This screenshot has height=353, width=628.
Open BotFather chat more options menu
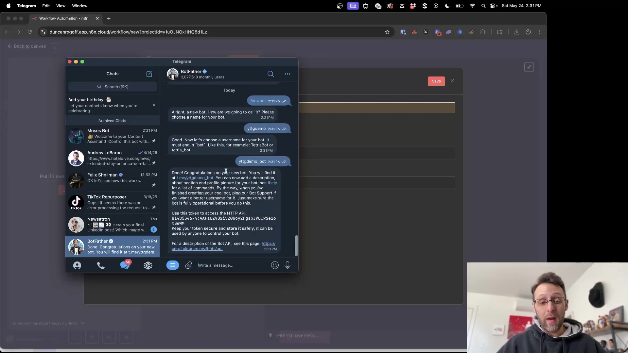pos(287,74)
